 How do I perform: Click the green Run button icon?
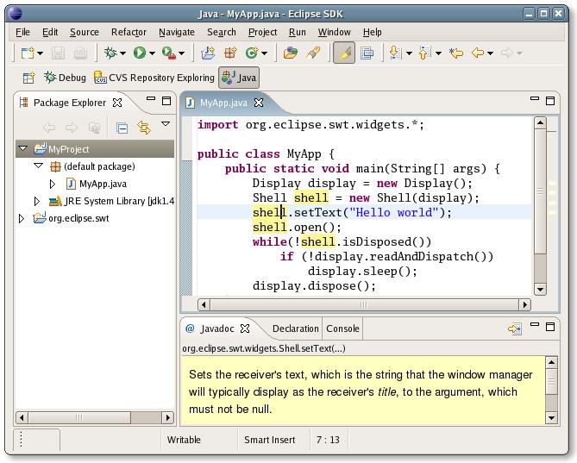pyautogui.click(x=140, y=53)
